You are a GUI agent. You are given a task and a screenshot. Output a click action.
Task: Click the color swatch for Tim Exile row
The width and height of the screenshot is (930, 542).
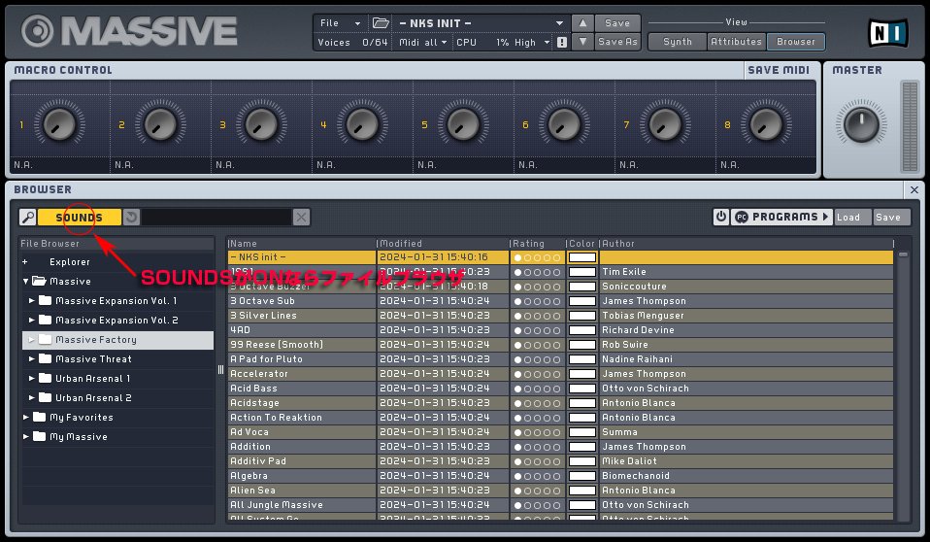click(582, 272)
